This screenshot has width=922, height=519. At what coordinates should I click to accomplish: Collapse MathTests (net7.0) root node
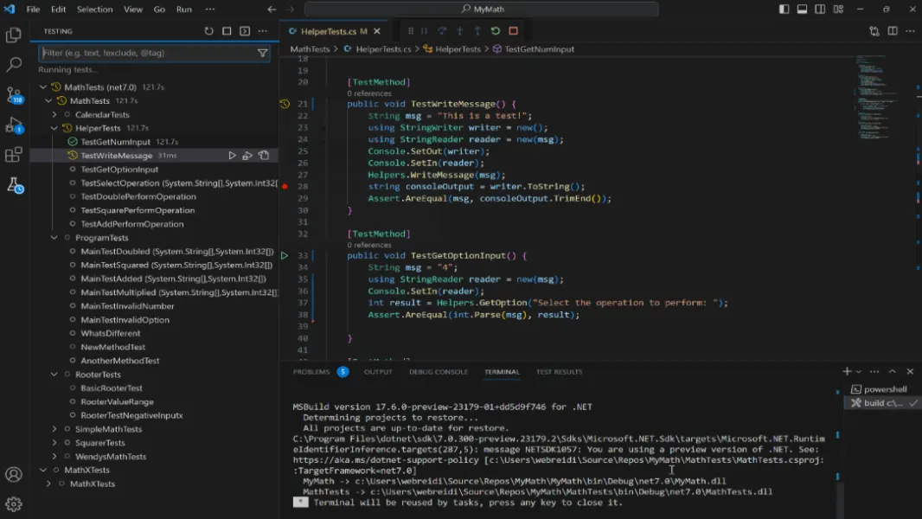43,87
